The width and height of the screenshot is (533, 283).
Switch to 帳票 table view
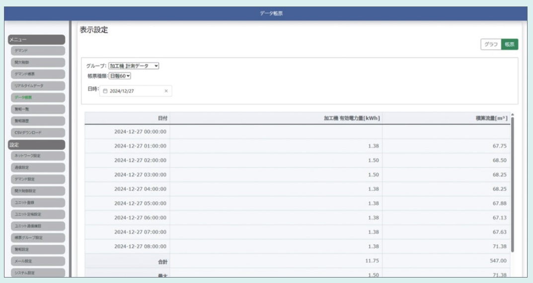pos(510,45)
